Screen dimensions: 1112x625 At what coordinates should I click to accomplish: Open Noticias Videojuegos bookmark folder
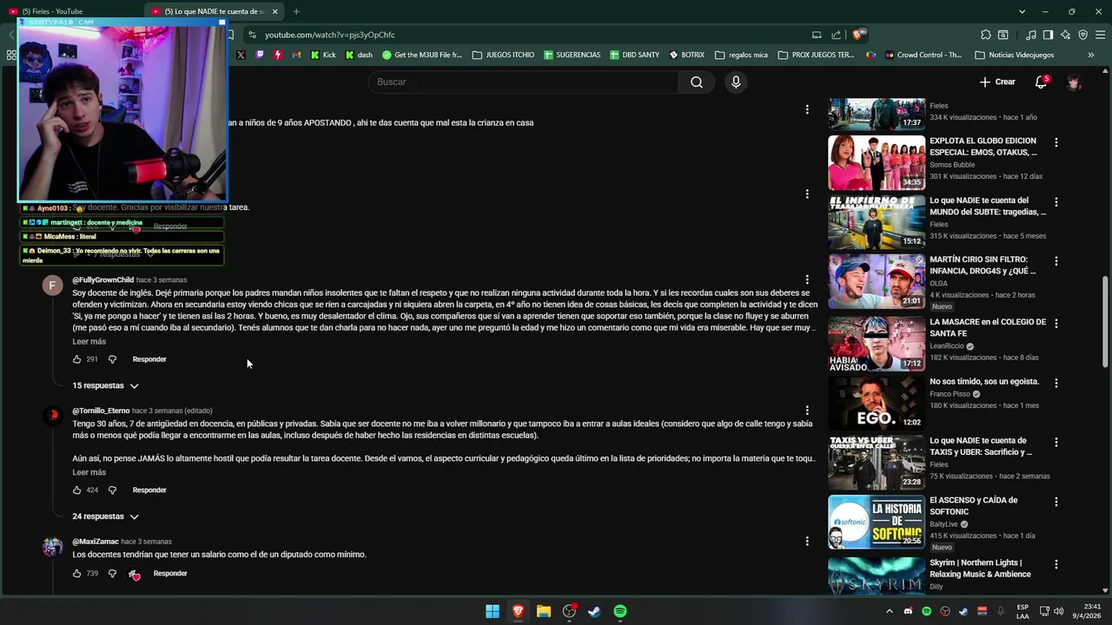pos(1014,55)
